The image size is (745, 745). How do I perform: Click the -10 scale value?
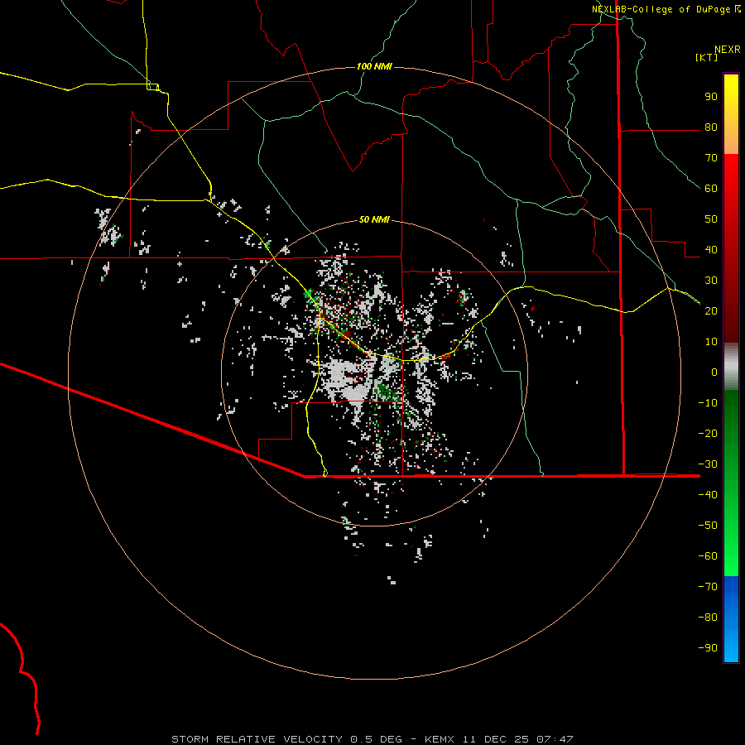point(708,403)
